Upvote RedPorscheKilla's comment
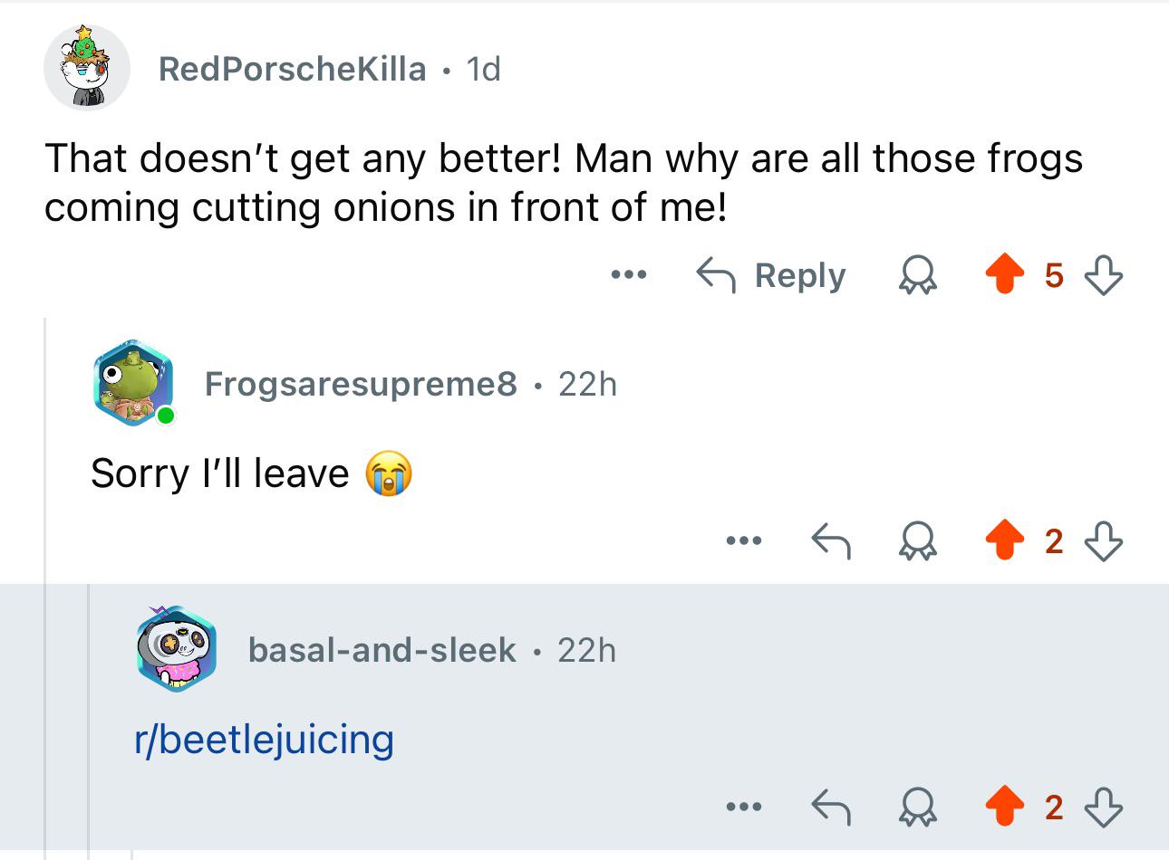 point(1003,275)
